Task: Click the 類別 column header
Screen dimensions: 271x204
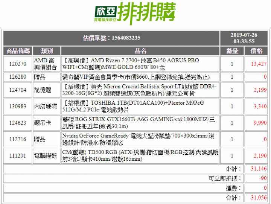Action: point(47,51)
